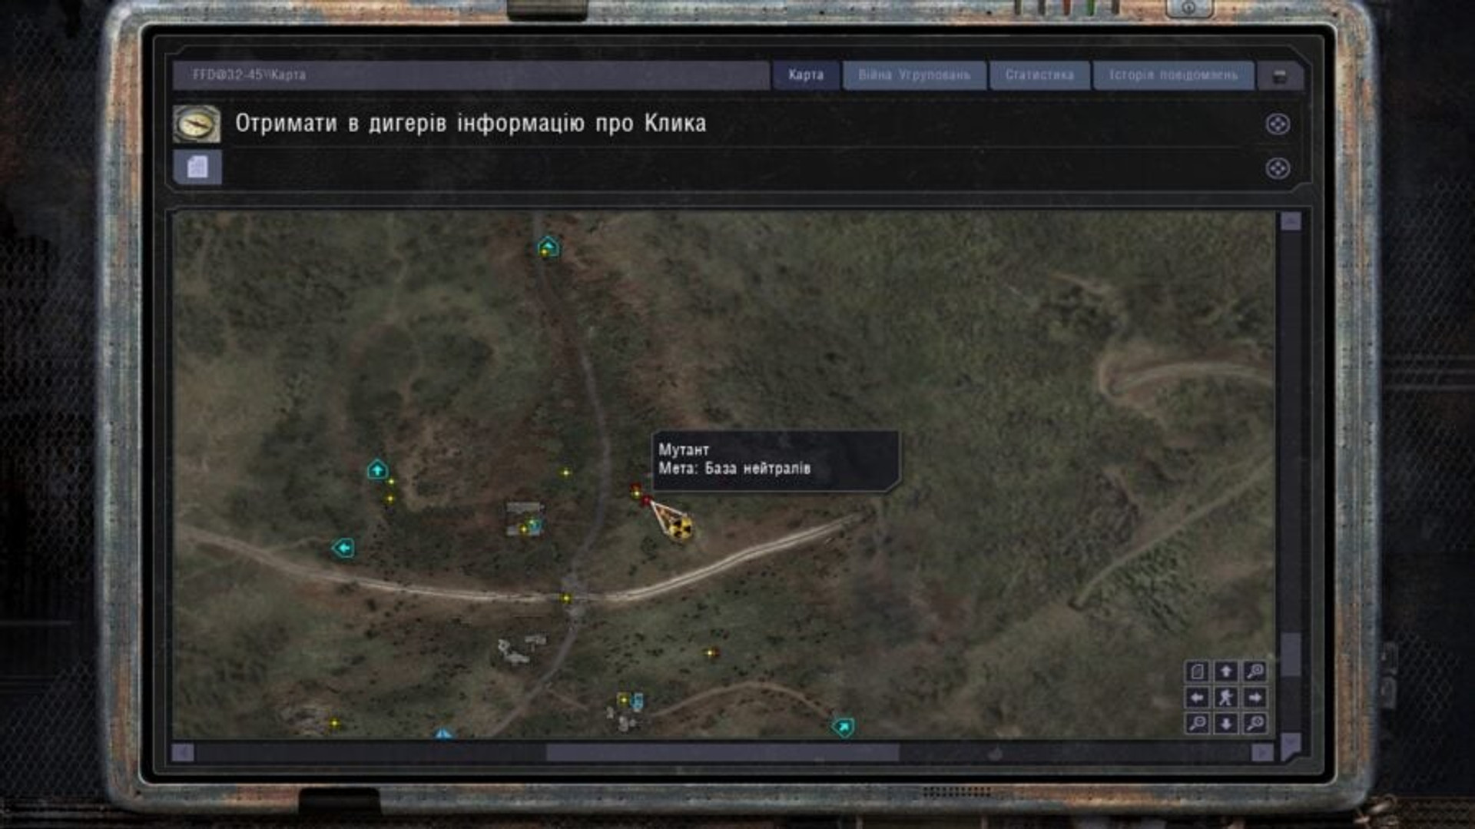Click the map's vertical scrollbar thumb

pyautogui.click(x=1291, y=654)
